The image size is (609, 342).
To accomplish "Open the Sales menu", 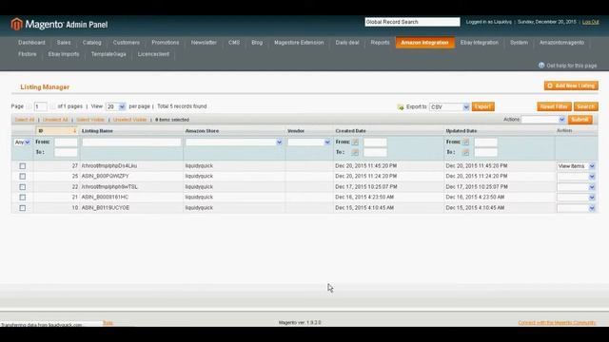I will (x=64, y=43).
